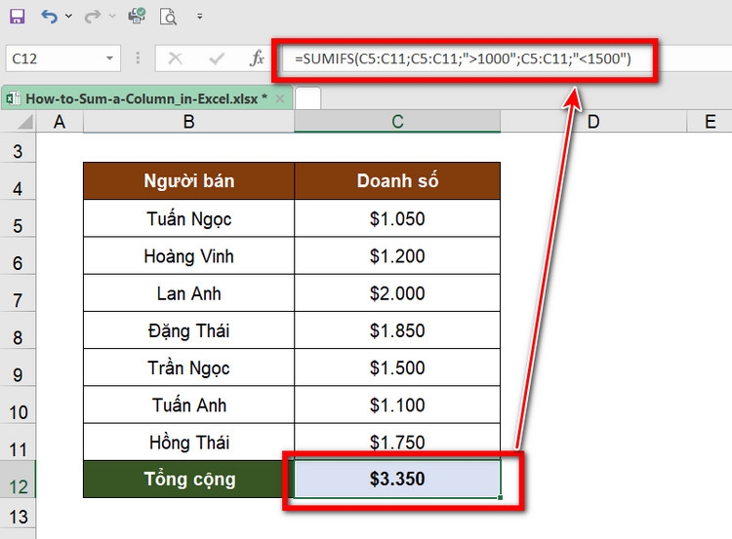Open Customize Quick Access Toolbar dropdown
The height and width of the screenshot is (539, 732).
point(200,17)
